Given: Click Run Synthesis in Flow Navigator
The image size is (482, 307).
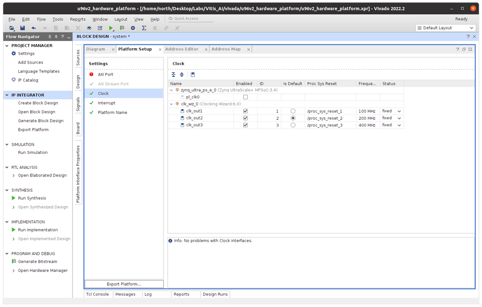Looking at the screenshot, I should (x=32, y=198).
